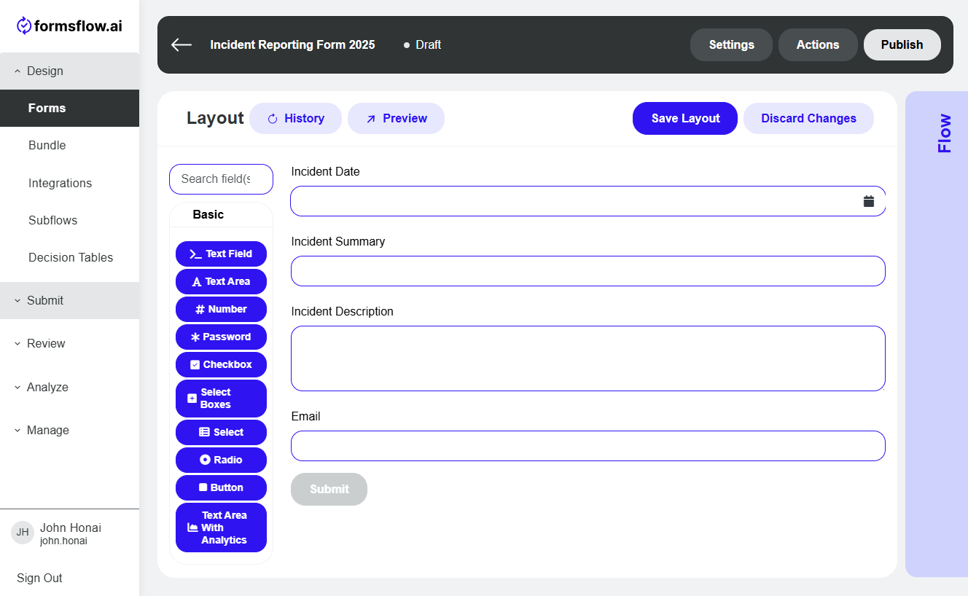
Task: Publish the form
Action: (x=902, y=44)
